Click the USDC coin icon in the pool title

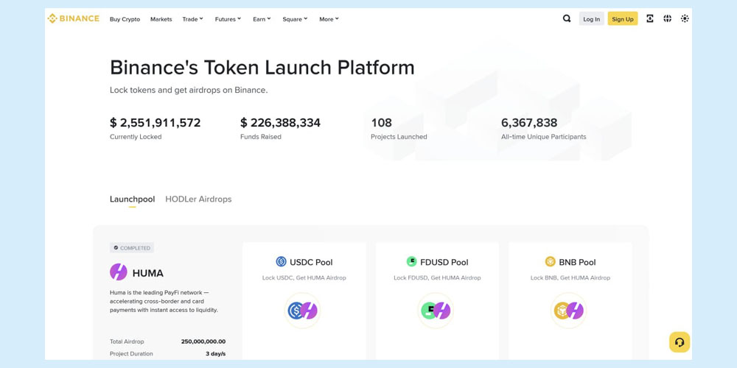pyautogui.click(x=281, y=261)
